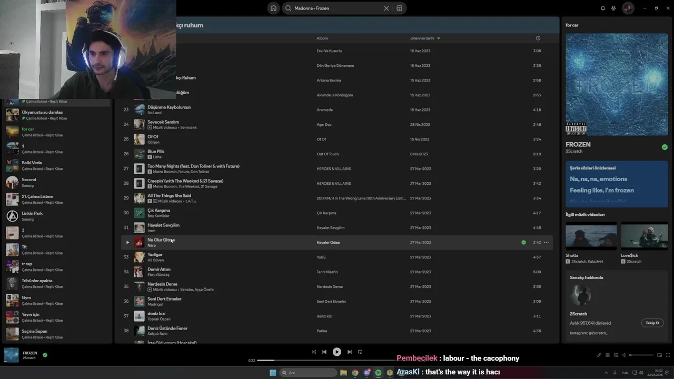Open the for car playlist in sidebar
Viewport: 674px width, 379px height.
point(57,132)
